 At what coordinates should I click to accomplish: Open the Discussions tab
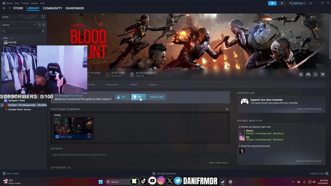[x=112, y=84]
